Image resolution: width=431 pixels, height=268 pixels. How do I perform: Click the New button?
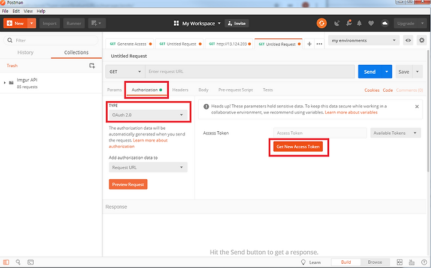coord(16,23)
